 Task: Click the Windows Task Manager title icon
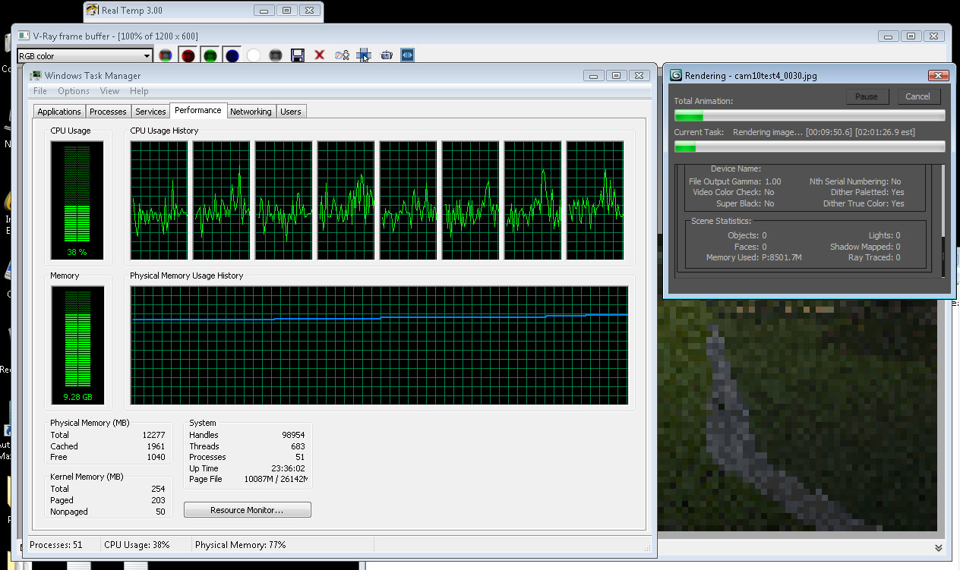click(36, 75)
